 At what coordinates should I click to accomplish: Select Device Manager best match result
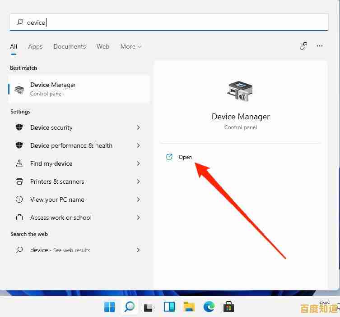point(79,89)
